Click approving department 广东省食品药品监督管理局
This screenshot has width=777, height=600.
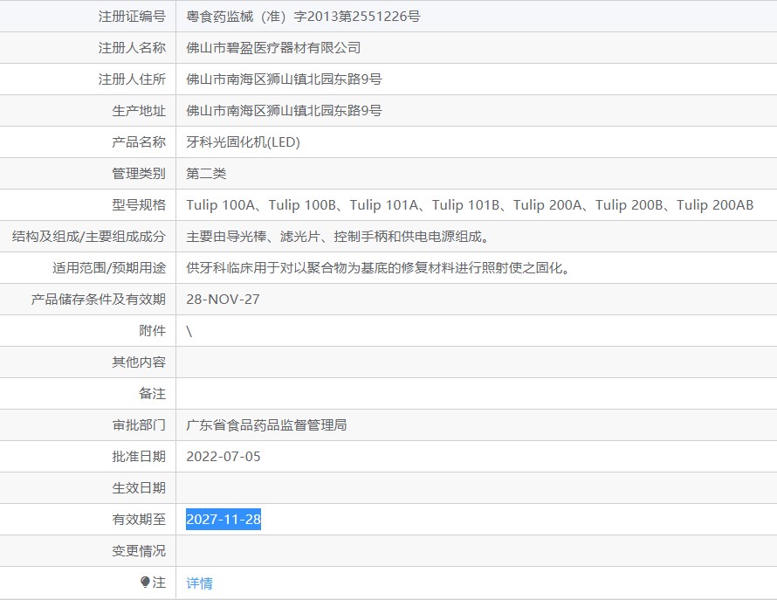pyautogui.click(x=266, y=425)
